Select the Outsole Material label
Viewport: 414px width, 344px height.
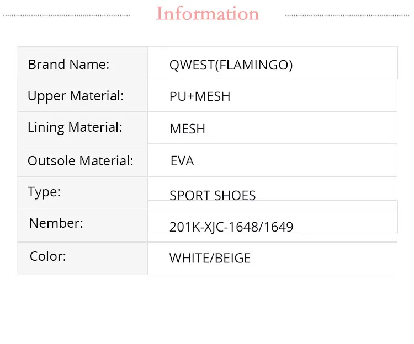pyautogui.click(x=81, y=161)
